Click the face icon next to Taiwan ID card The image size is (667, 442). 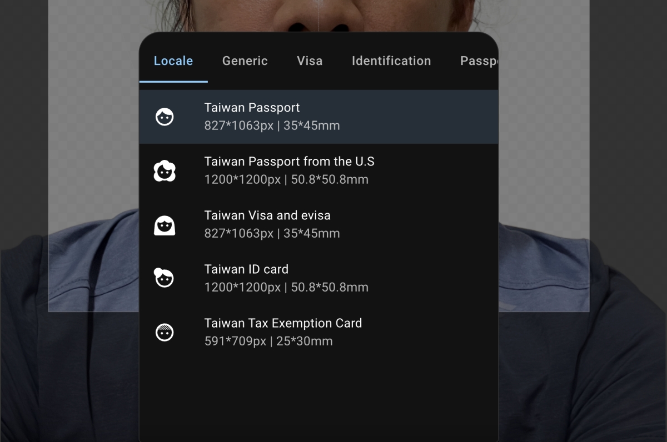tap(165, 278)
